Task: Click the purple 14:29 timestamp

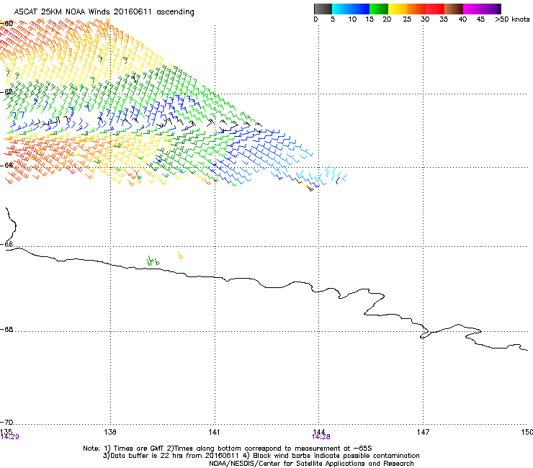Action: [9, 437]
